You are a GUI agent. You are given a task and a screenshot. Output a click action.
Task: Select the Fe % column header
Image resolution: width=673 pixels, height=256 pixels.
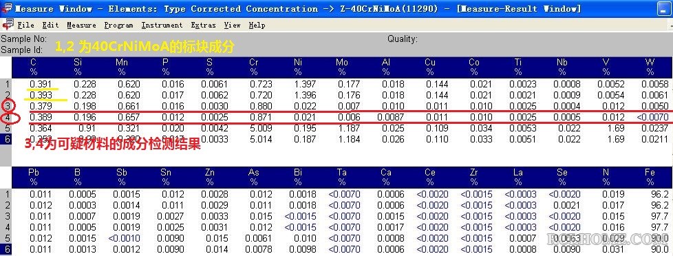(650, 177)
